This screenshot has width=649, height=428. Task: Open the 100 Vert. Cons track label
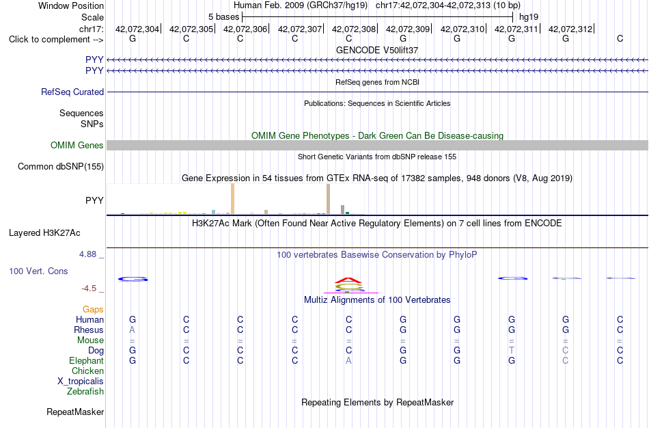38,271
